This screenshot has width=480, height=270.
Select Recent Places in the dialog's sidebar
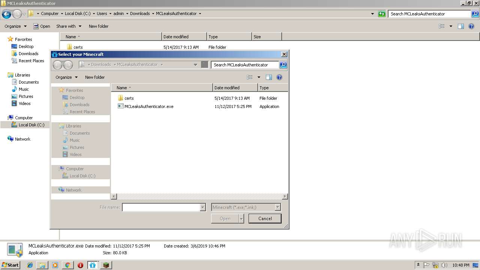[x=82, y=112]
